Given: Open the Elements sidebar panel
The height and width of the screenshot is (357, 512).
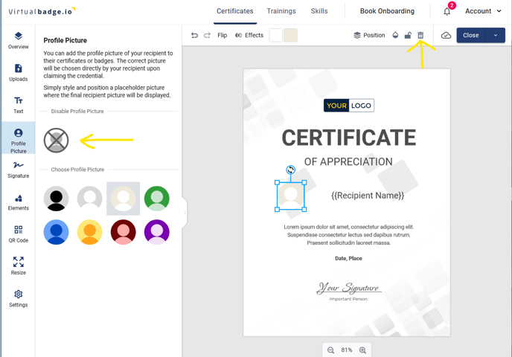Looking at the screenshot, I should pyautogui.click(x=19, y=202).
